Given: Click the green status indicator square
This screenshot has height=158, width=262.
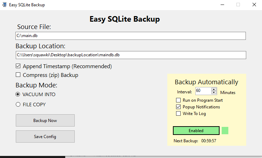Looking at the screenshot, I should tap(225, 130).
